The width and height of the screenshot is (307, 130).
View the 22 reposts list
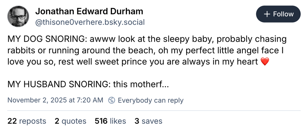pyautogui.click(x=27, y=121)
